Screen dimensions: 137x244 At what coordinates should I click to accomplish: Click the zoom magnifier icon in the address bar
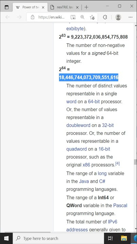click(x=82, y=17)
